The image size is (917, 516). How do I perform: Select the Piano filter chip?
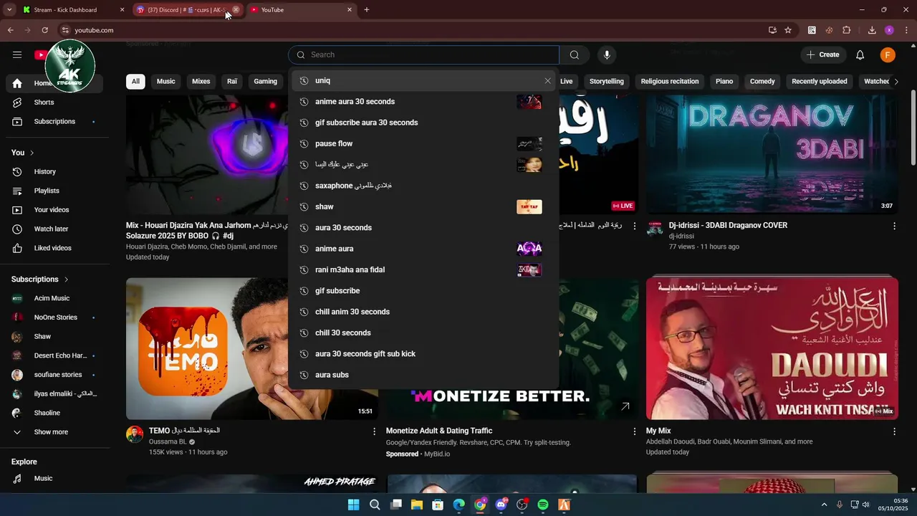click(x=724, y=82)
